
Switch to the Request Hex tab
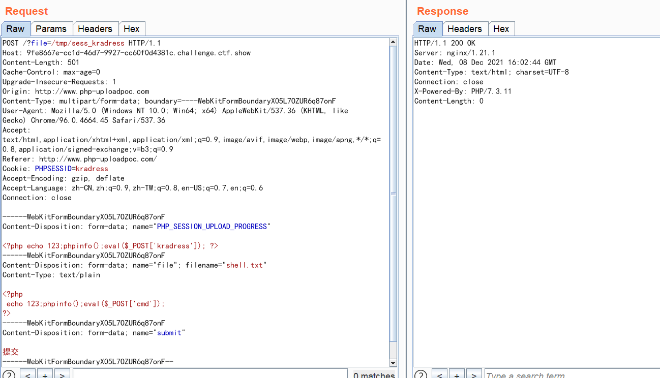click(x=132, y=29)
